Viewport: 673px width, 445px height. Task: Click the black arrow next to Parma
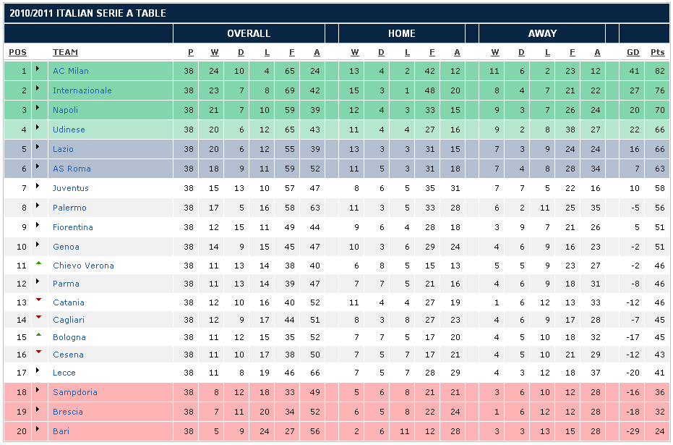38,284
